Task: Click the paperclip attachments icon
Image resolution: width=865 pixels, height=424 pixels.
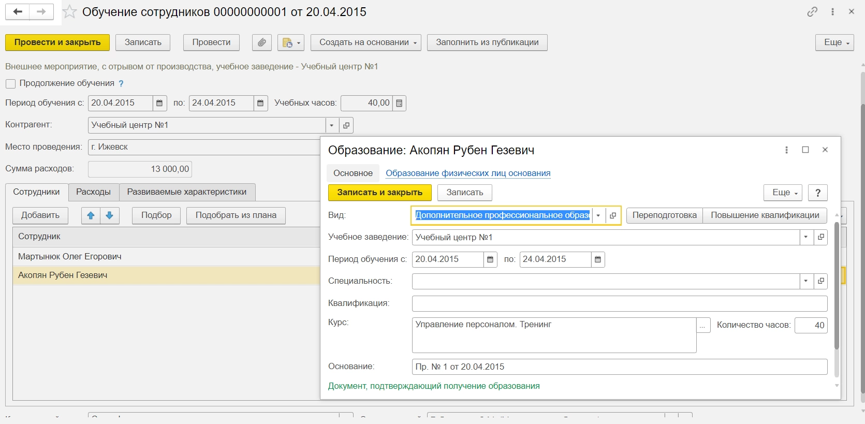Action: 262,42
